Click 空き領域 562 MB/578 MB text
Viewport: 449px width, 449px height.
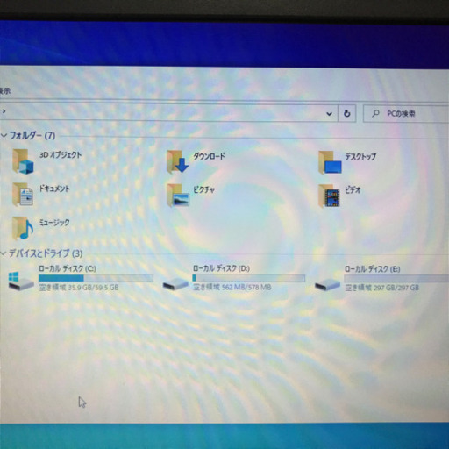[x=232, y=288]
